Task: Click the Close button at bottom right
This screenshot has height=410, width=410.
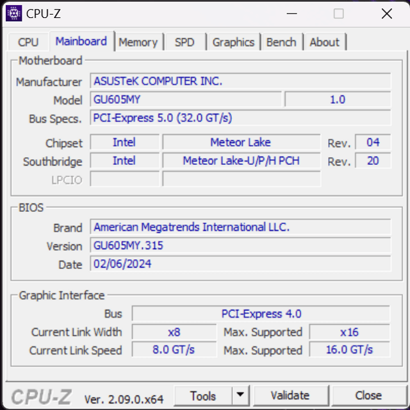Action: pos(368,395)
